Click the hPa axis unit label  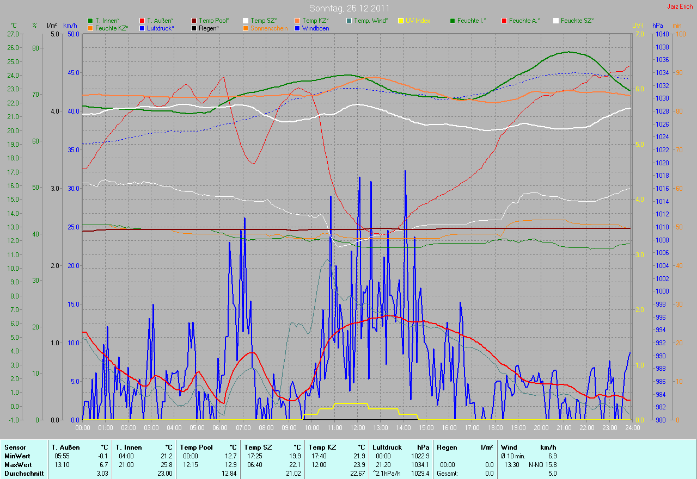tap(658, 26)
